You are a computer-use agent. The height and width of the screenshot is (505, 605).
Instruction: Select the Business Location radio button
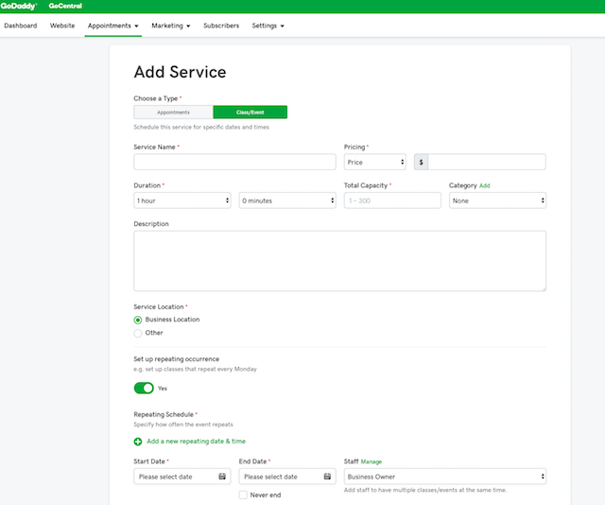pos(138,320)
